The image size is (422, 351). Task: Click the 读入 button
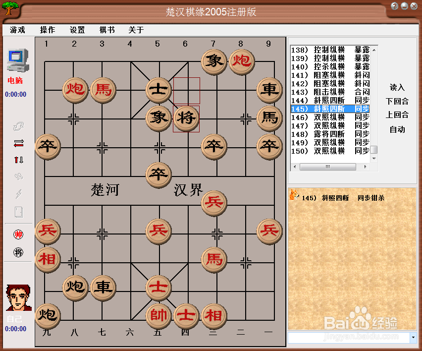[397, 87]
